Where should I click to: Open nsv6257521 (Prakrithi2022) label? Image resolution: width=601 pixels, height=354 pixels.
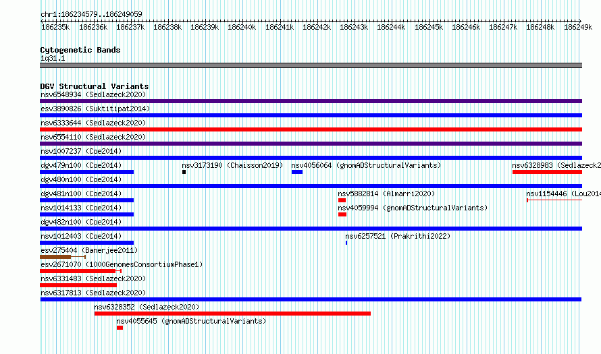click(x=398, y=236)
